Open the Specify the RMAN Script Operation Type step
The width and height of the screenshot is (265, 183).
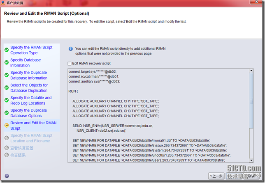tap(31, 50)
